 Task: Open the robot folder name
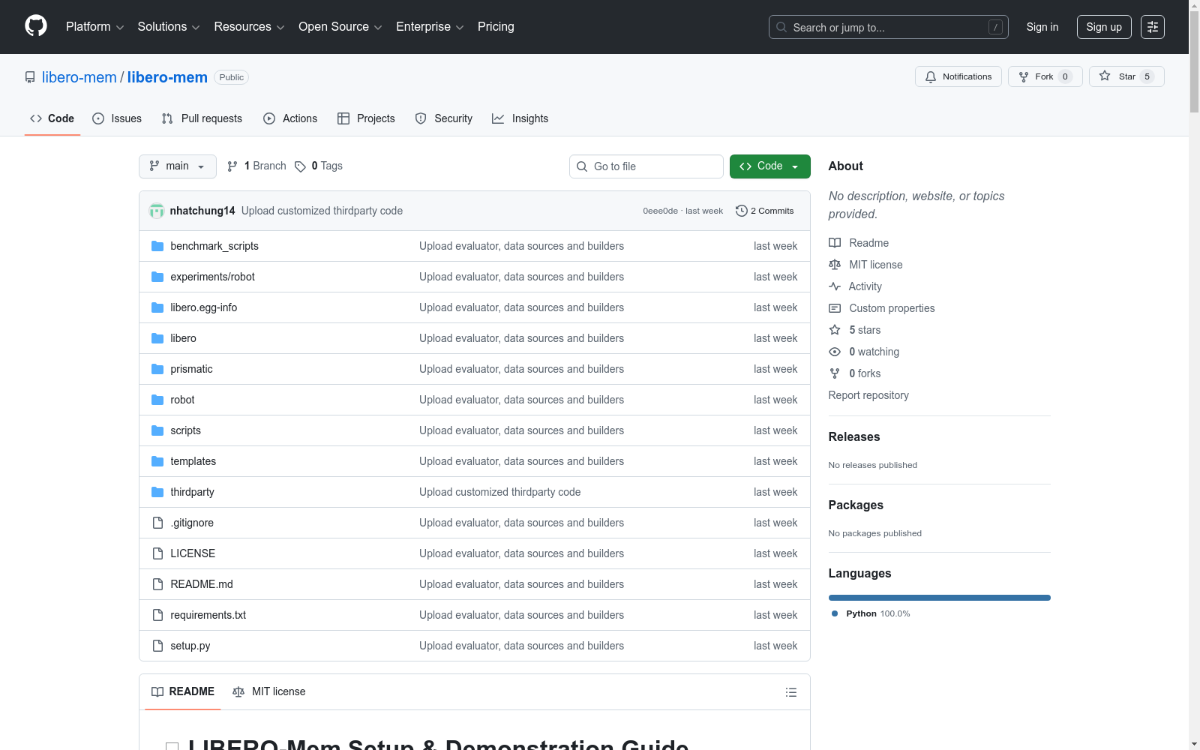point(182,400)
